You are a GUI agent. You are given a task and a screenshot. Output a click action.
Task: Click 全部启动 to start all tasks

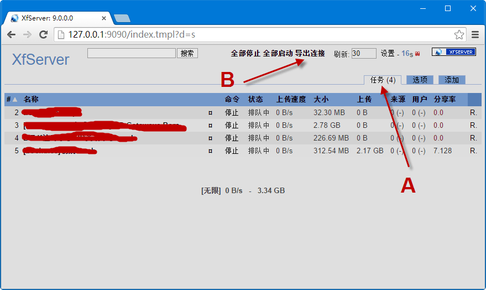tap(278, 53)
